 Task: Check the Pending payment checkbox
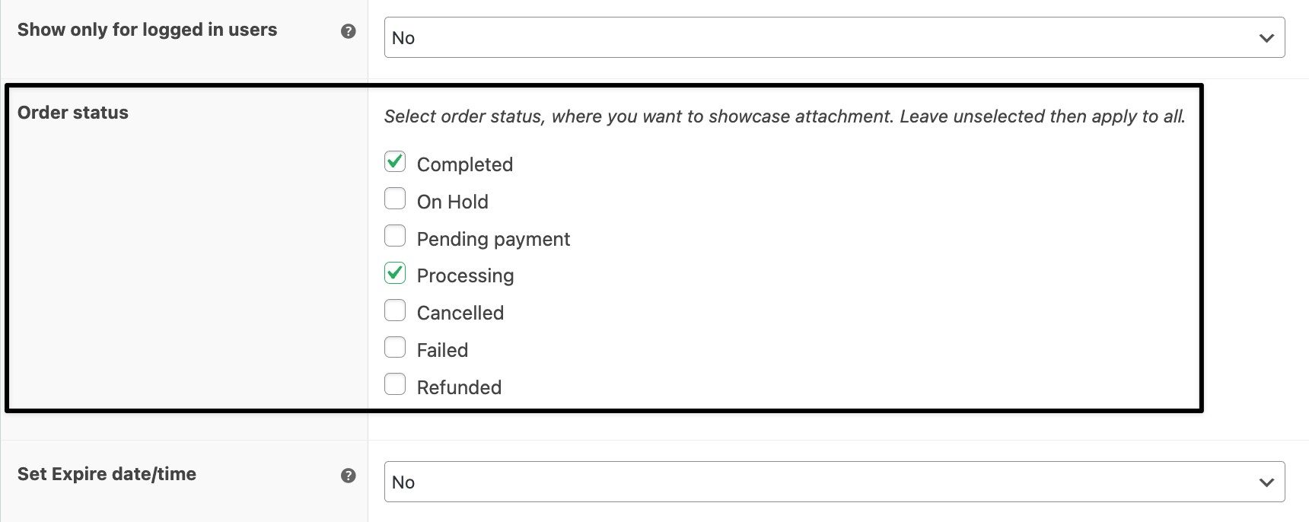coord(395,236)
